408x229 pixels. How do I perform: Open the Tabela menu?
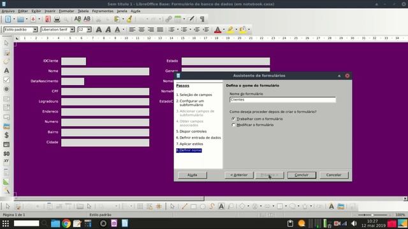[x=84, y=11]
